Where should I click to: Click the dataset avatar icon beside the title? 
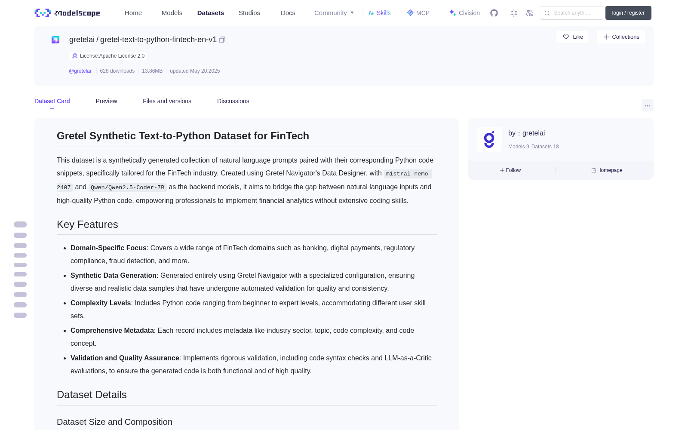[x=55, y=40]
